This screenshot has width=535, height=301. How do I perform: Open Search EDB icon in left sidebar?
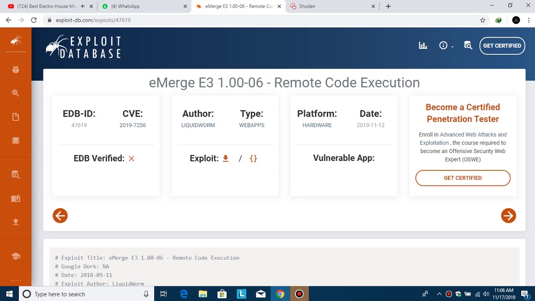(15, 175)
